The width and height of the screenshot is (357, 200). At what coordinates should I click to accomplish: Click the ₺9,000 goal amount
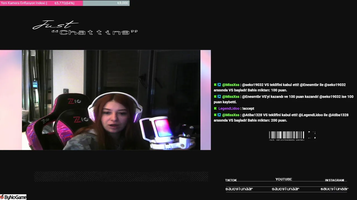pos(123,3)
